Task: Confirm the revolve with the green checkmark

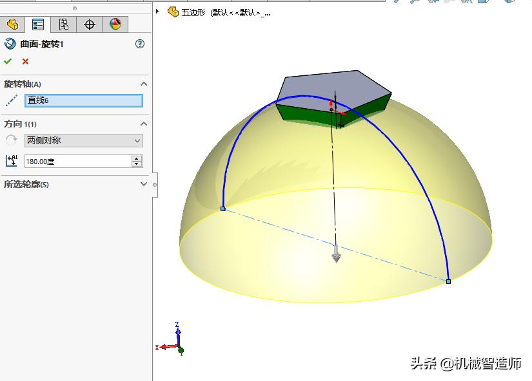Action: (x=8, y=61)
